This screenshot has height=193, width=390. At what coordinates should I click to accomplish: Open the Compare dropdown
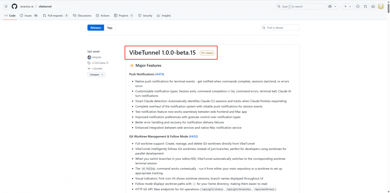pos(96,74)
